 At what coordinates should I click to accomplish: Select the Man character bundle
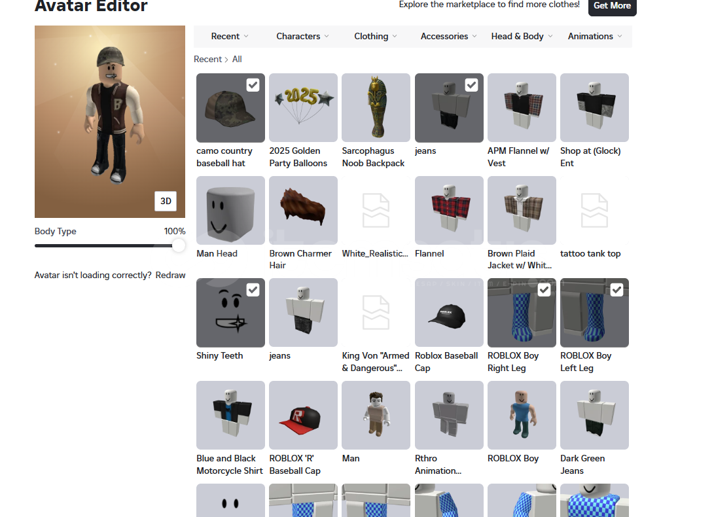click(x=376, y=415)
